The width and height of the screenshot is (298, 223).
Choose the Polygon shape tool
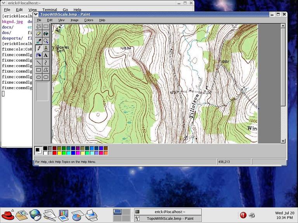click(46, 70)
